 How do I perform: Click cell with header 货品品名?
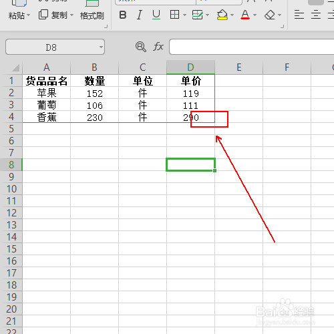click(x=46, y=81)
